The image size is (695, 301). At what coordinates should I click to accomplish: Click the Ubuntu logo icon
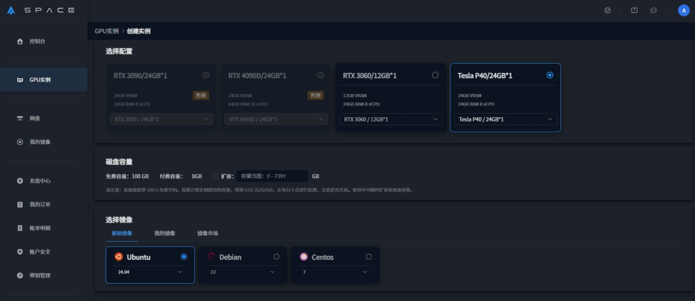[x=118, y=257]
